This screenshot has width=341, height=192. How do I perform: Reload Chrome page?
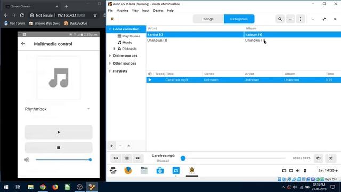[22, 15]
